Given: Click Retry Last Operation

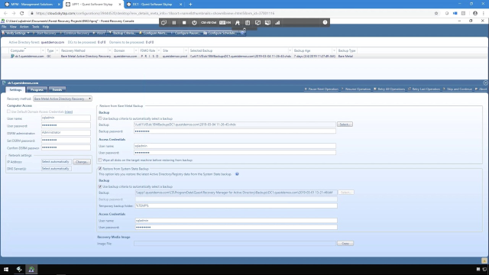Looking at the screenshot, I should click(x=424, y=89).
